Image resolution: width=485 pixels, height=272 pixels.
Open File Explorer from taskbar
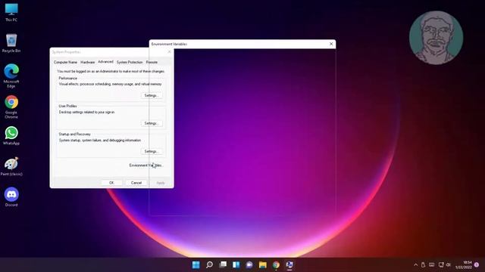coord(263,265)
